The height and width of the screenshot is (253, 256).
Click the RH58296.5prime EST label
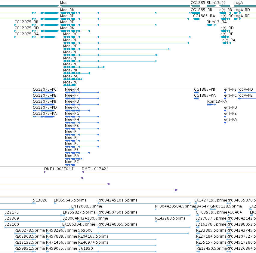(x=61, y=230)
